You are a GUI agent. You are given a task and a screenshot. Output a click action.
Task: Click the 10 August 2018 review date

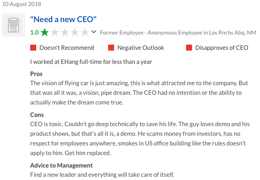22,4
